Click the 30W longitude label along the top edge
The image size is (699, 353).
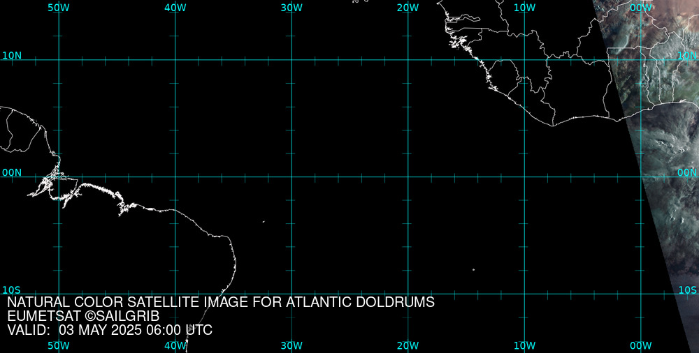click(x=292, y=8)
